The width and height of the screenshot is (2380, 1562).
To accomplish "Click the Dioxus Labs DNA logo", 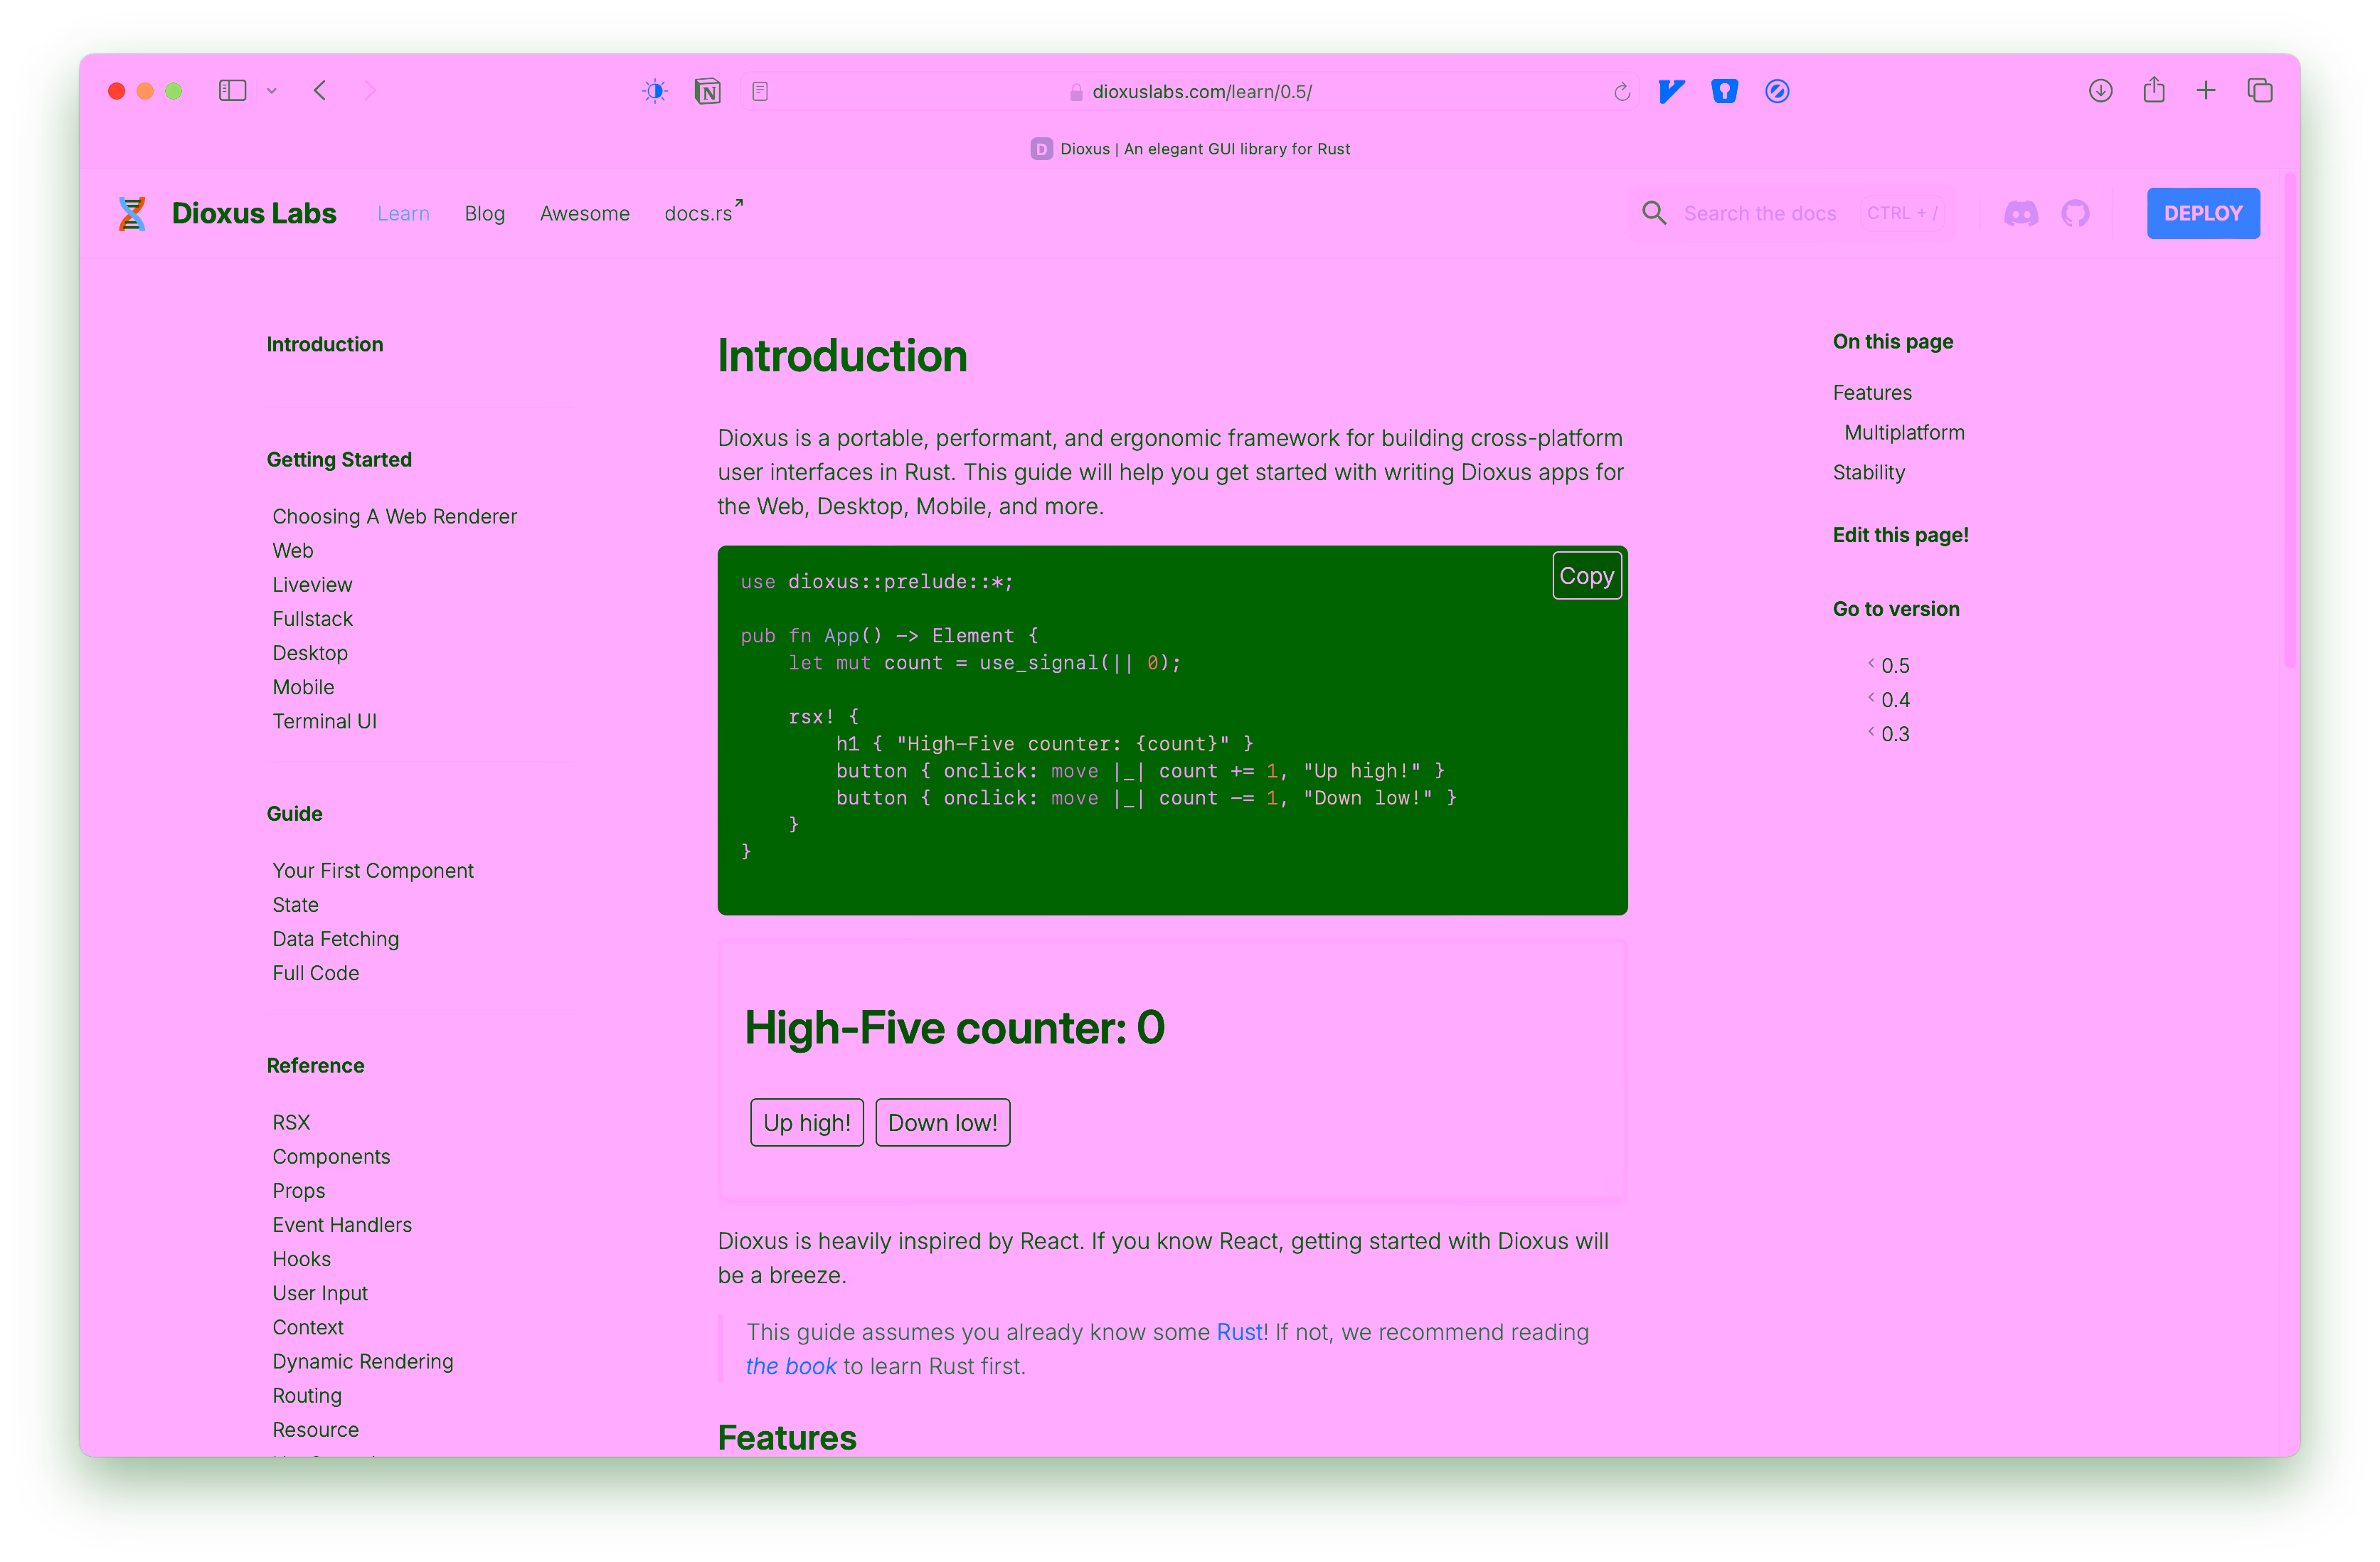I will tap(131, 213).
